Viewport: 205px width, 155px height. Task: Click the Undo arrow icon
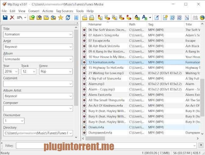20,18
